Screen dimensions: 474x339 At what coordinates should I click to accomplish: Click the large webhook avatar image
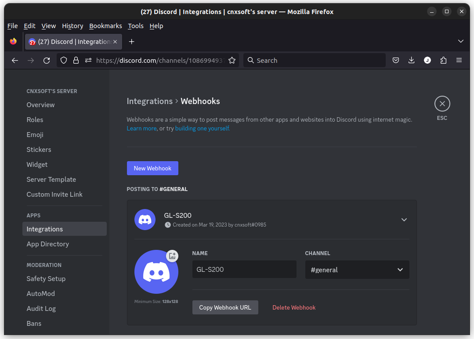(156, 272)
